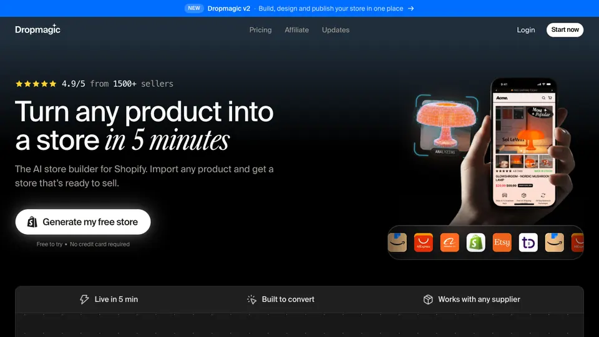The height and width of the screenshot is (337, 599).
Task: Click the Alibaba icon in the supplier strip
Action: pos(450,242)
